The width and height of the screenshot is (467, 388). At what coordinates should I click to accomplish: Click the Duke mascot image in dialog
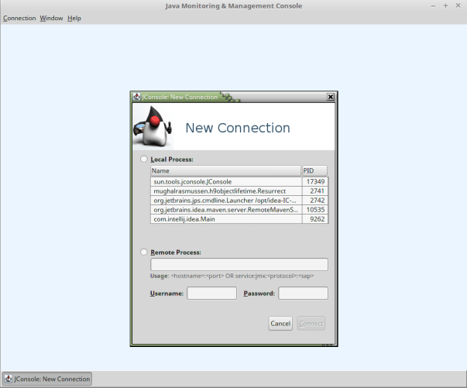tap(152, 126)
